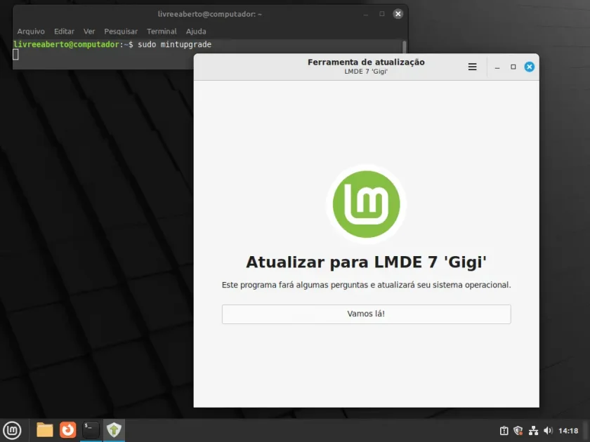Open the Pesquisar menu in terminal
590x442 pixels.
[x=121, y=31]
